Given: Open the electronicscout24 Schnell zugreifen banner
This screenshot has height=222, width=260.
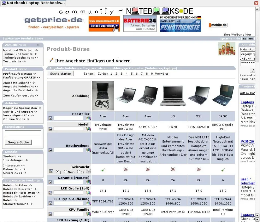Looking at the screenshot, I should [104, 24].
